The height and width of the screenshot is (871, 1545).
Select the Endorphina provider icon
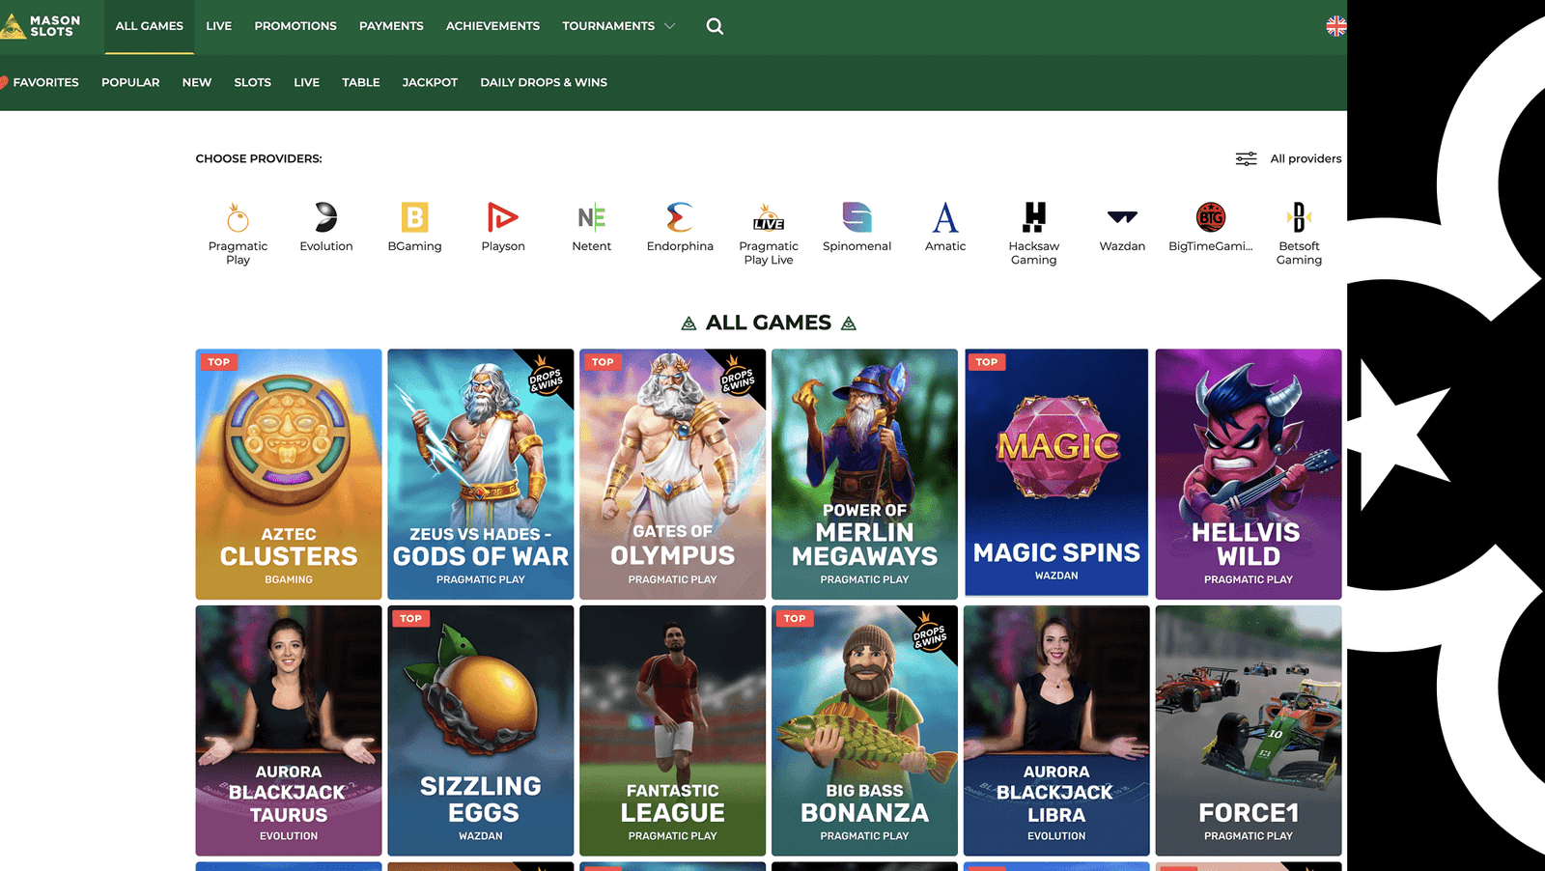[680, 218]
